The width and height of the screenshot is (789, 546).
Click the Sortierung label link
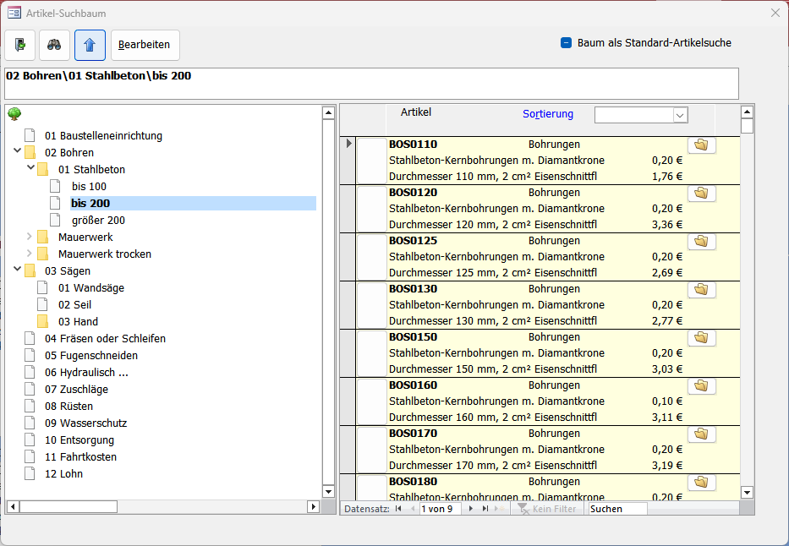coord(547,114)
